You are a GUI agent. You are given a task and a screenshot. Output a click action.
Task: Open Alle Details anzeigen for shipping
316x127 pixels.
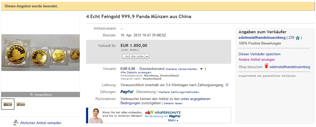coord(136,72)
